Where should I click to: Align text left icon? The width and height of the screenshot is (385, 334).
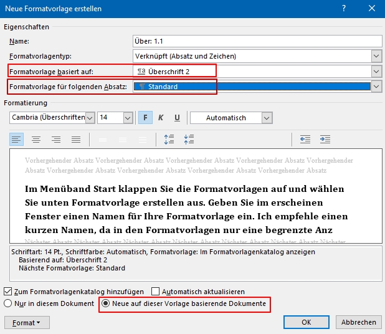pyautogui.click(x=16, y=140)
